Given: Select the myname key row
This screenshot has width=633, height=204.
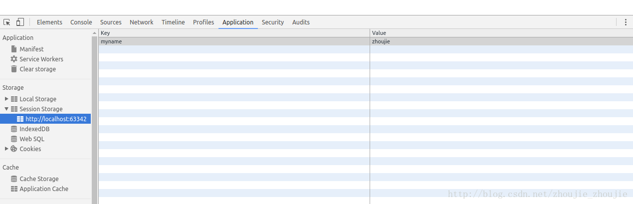Looking at the screenshot, I should pyautogui.click(x=233, y=41).
